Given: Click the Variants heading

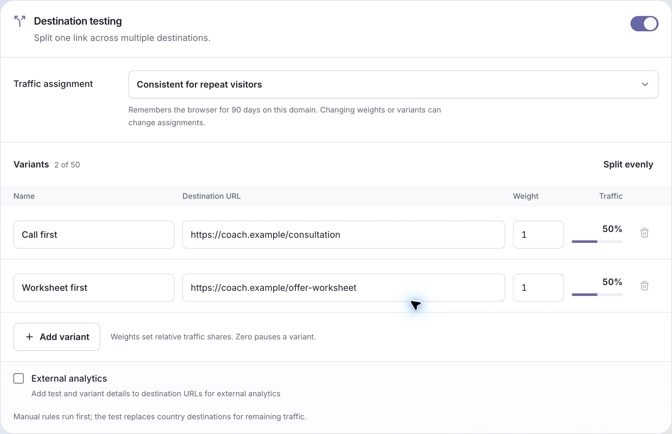Looking at the screenshot, I should [31, 164].
